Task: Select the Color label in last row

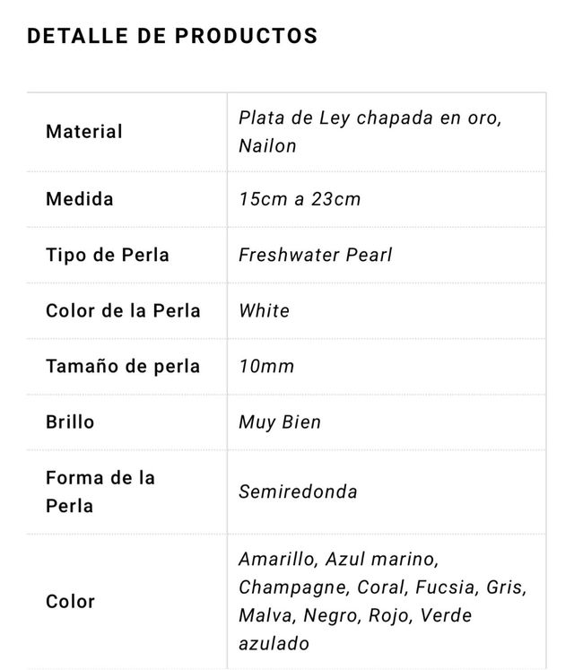Action: click(x=70, y=601)
